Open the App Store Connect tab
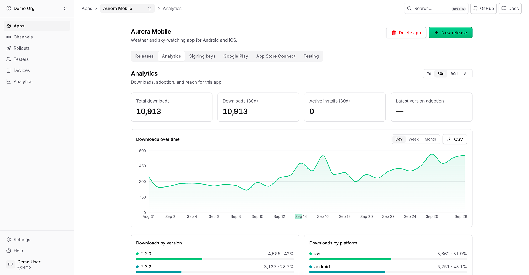The image size is (529, 275). [276, 56]
